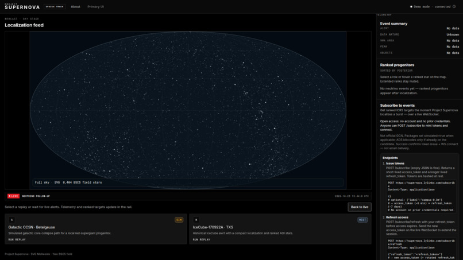The height and width of the screenshot is (260, 463).
Task: Click the footer 'Project Supernova · SVG Mollweide' text
Action: [x=38, y=254]
